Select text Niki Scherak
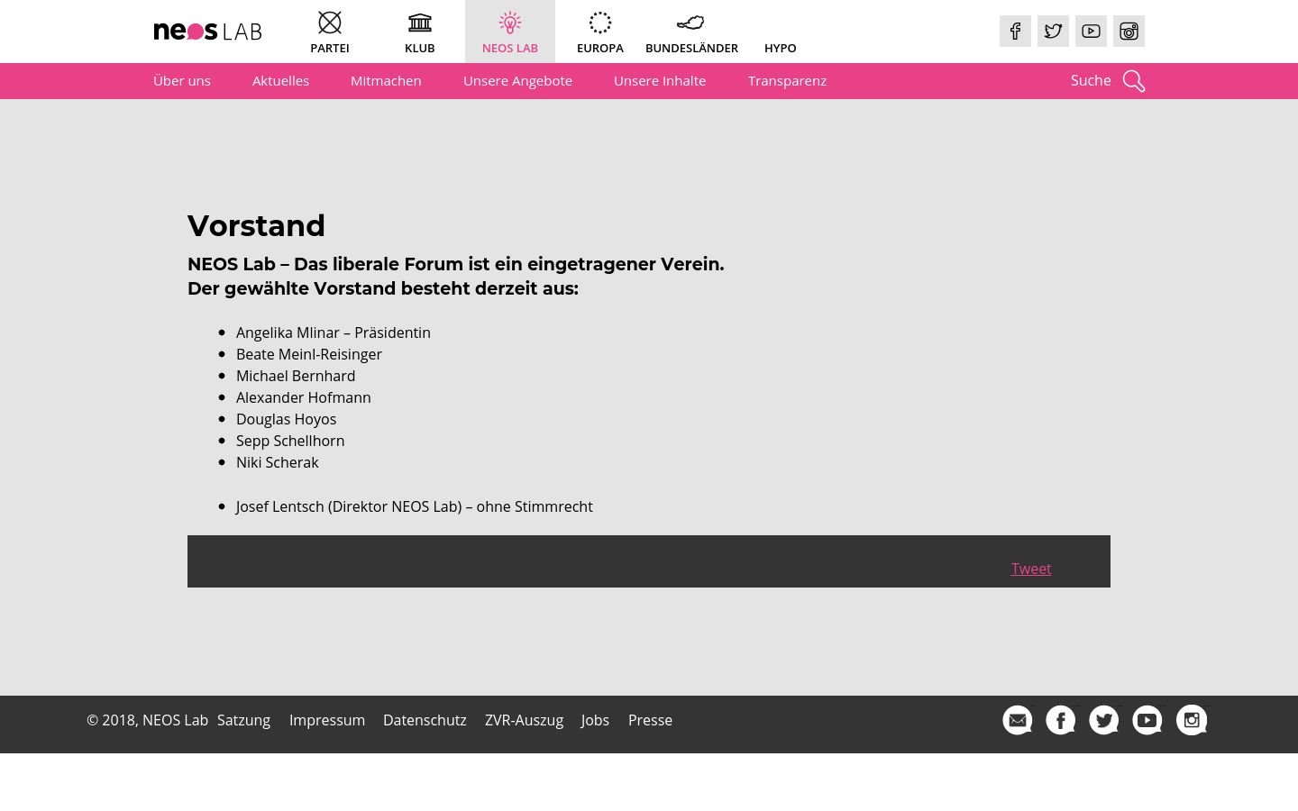The width and height of the screenshot is (1298, 811). click(x=278, y=462)
